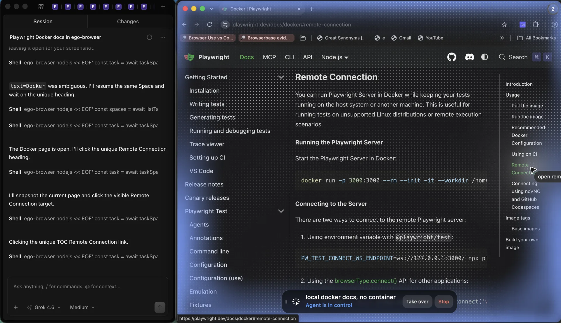Screen dimensions: 561x323
Task: Go forward in browser history
Action: 197,24
